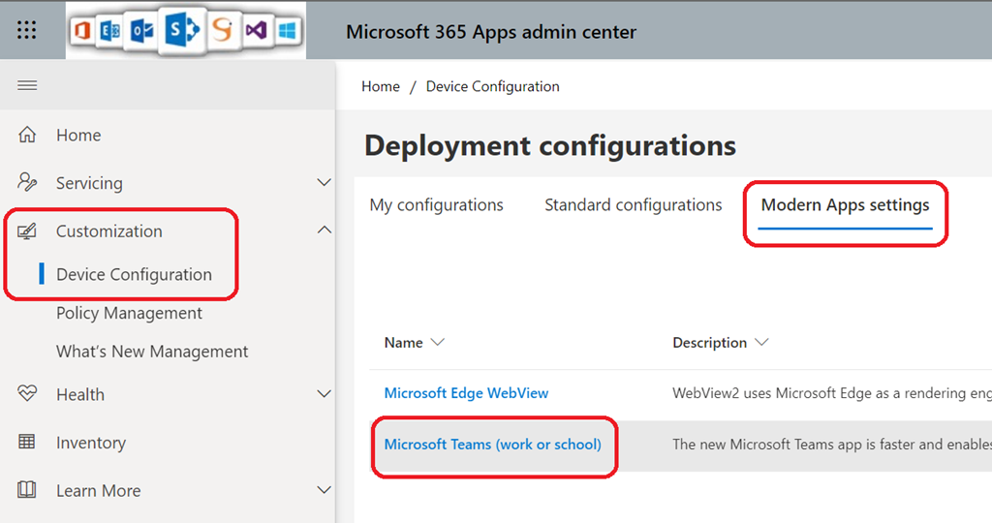Click the Home house icon in sidebar
Image resolution: width=992 pixels, height=523 pixels.
pyautogui.click(x=28, y=135)
